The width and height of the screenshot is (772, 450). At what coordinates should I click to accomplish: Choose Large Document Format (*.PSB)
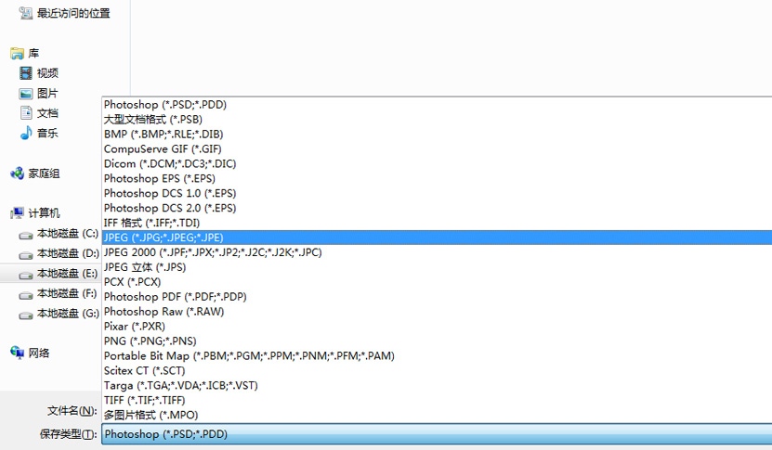(x=438, y=120)
